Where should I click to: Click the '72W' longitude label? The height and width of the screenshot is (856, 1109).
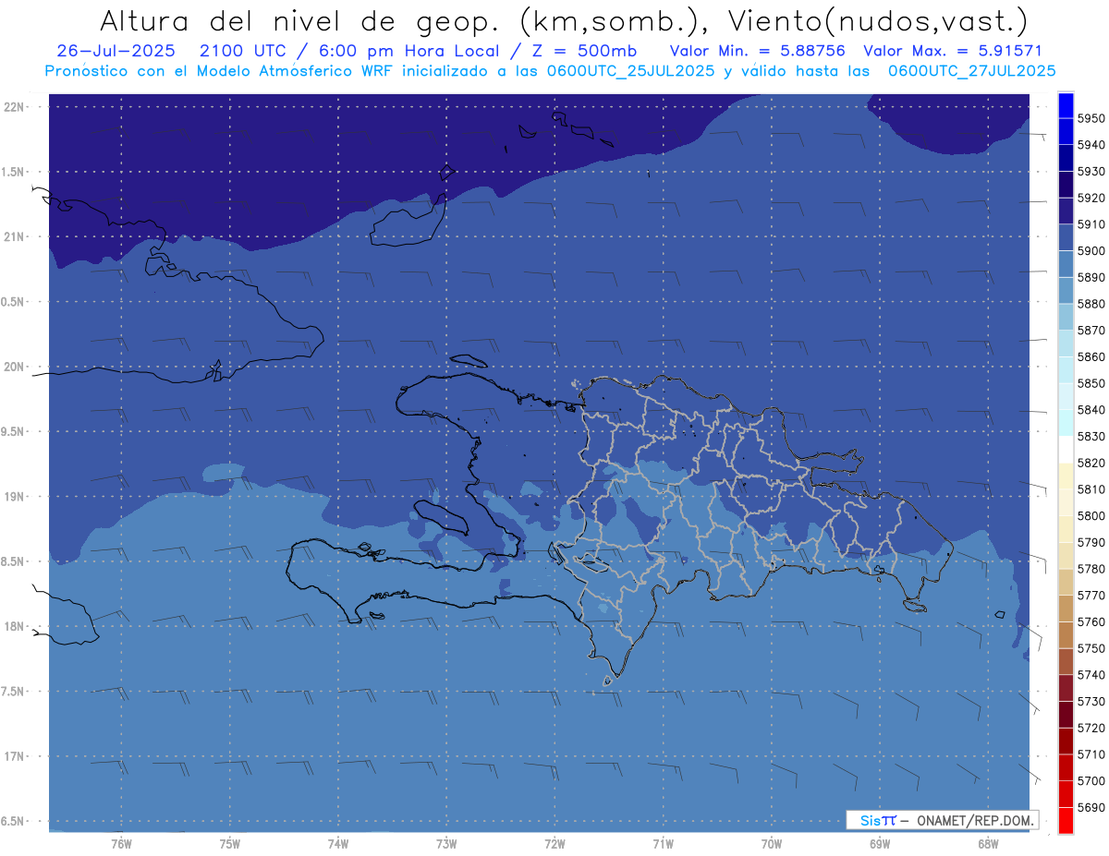click(x=554, y=844)
